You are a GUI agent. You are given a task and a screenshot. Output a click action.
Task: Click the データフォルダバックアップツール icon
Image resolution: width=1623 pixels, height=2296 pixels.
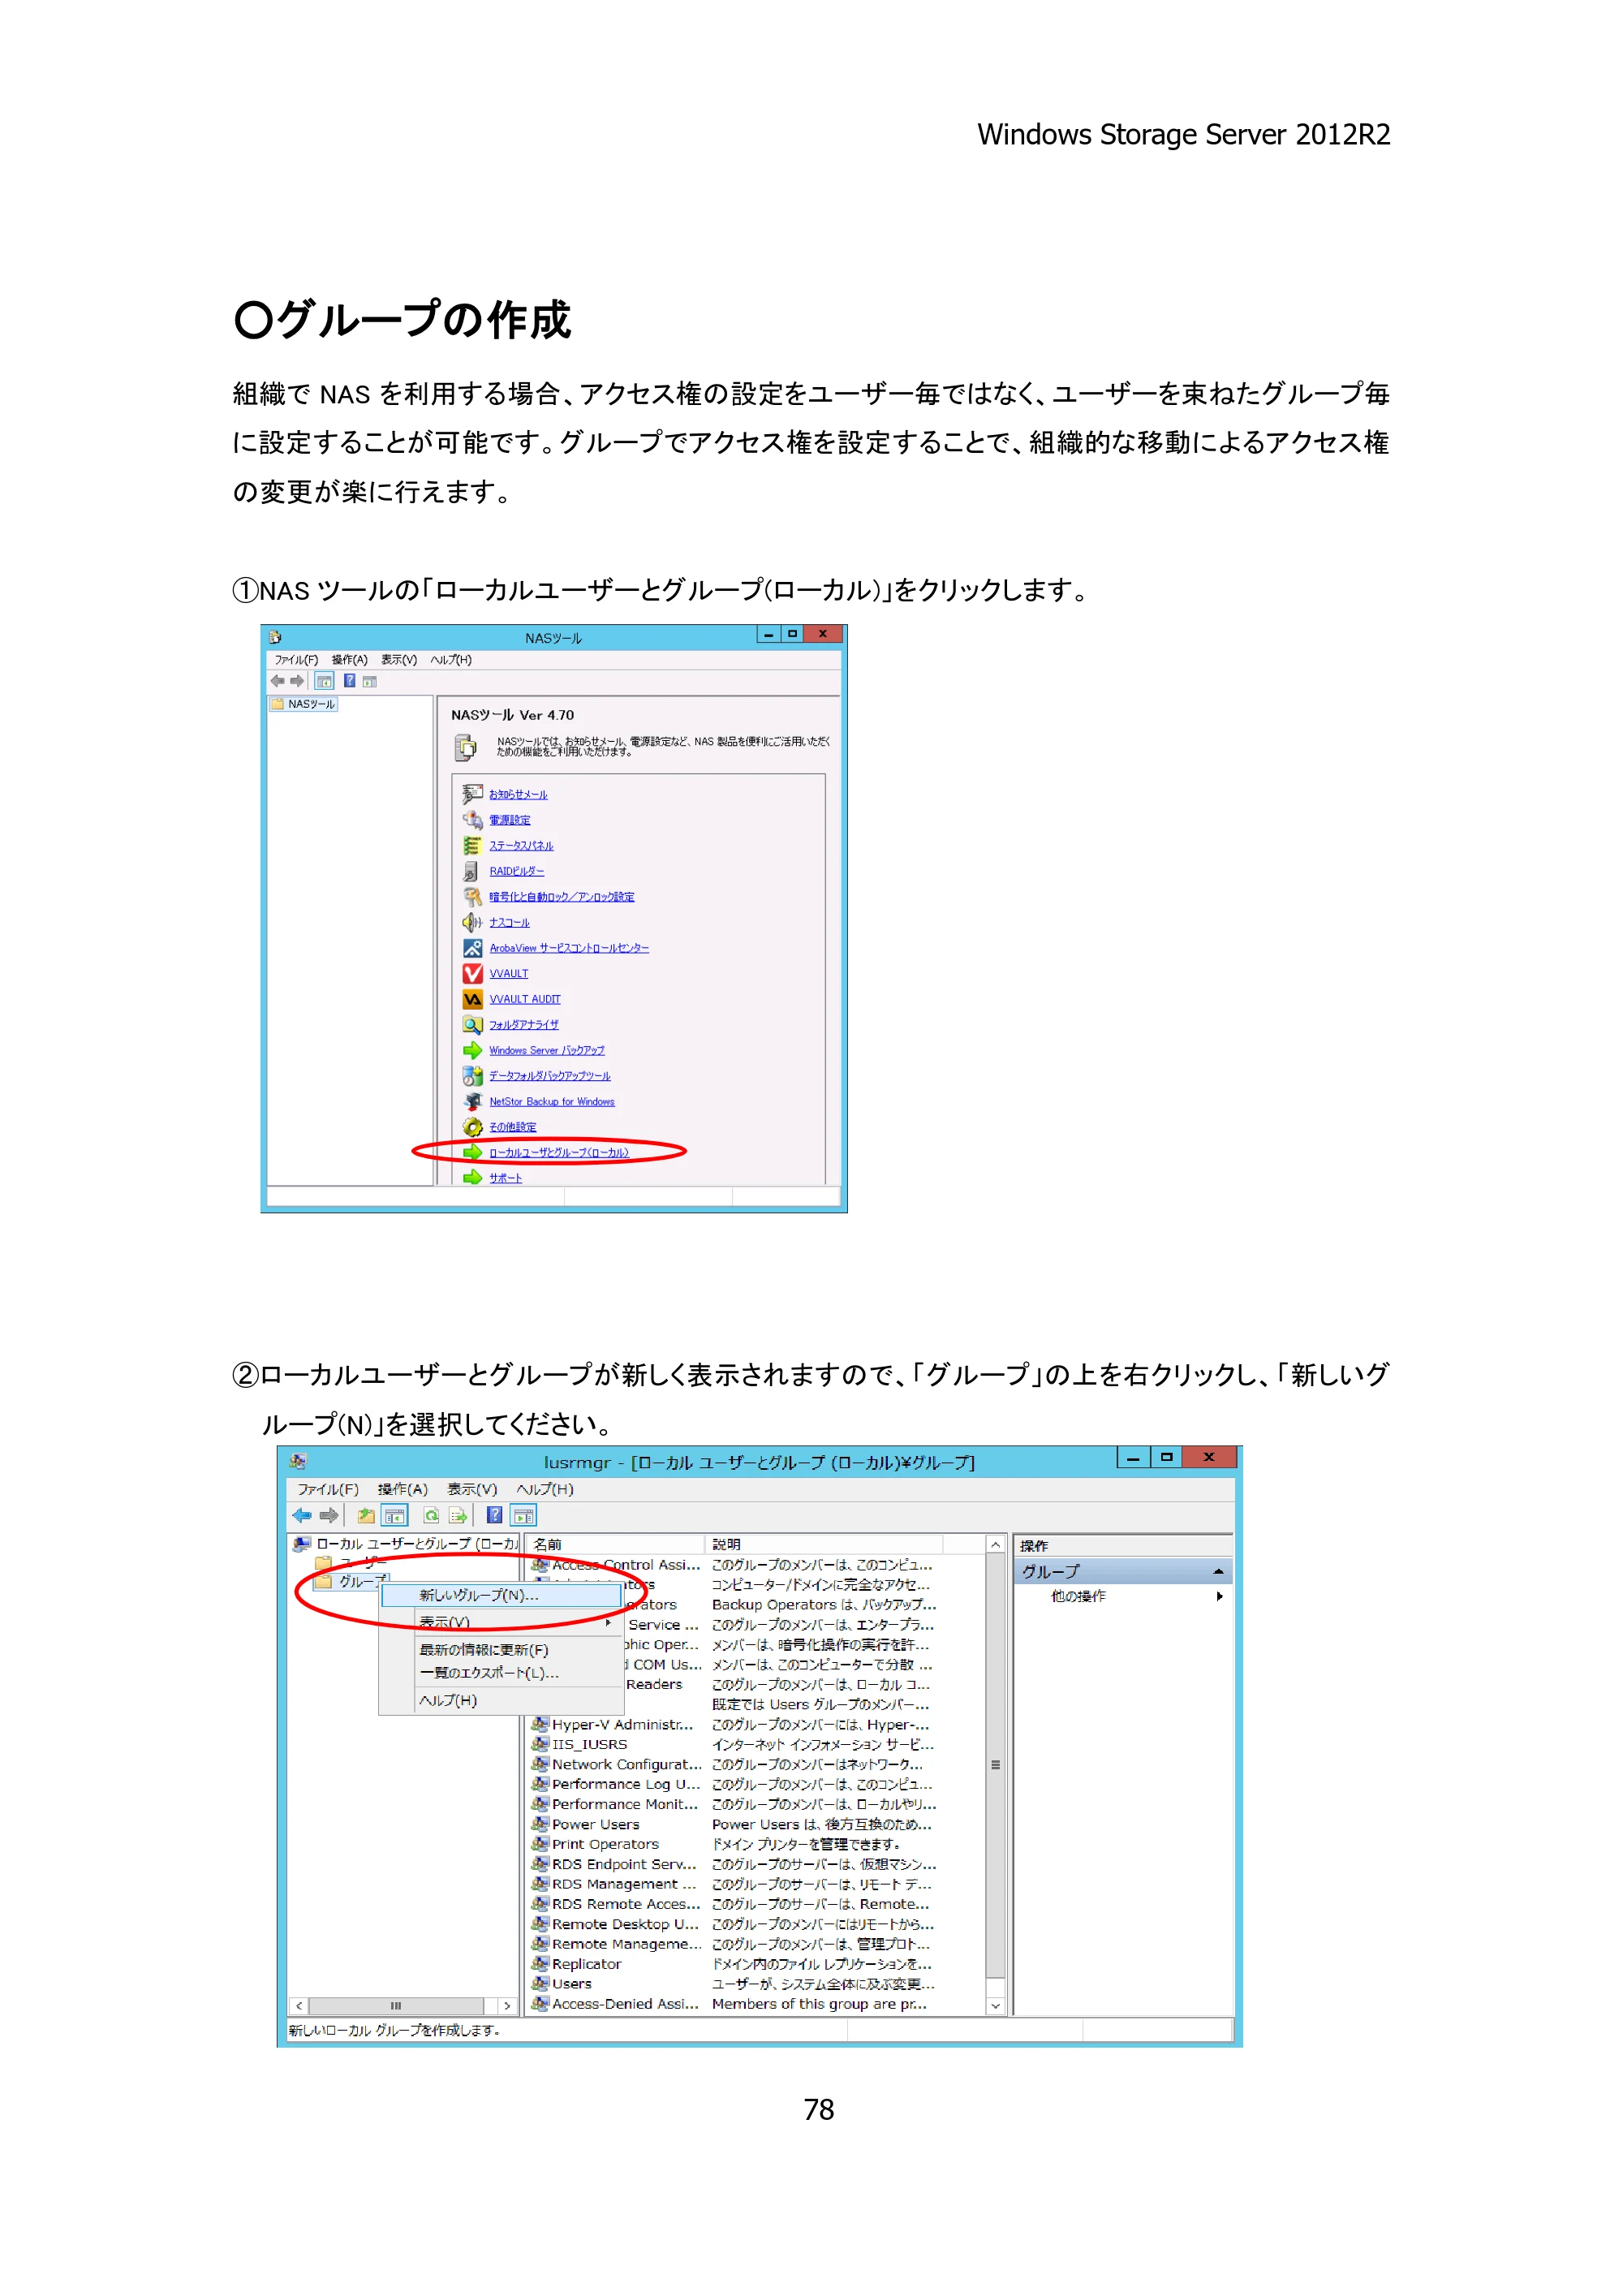[x=473, y=1076]
